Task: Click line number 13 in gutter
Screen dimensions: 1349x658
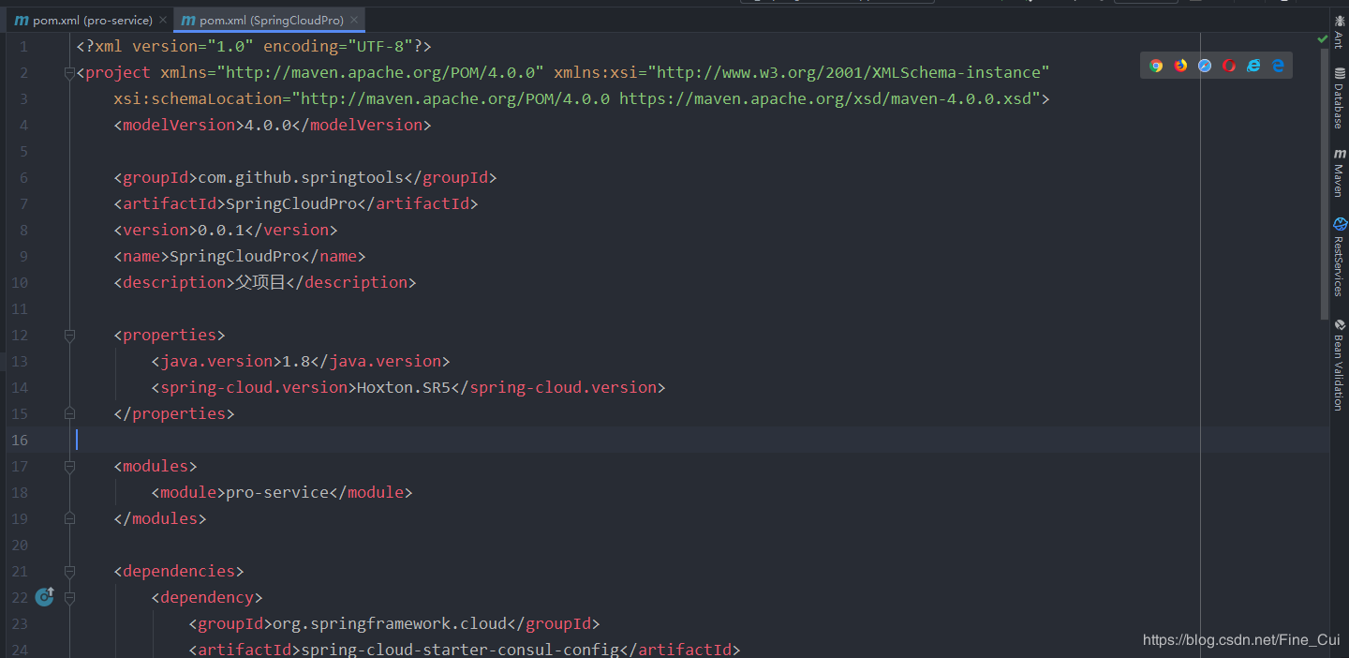Action: pos(20,361)
